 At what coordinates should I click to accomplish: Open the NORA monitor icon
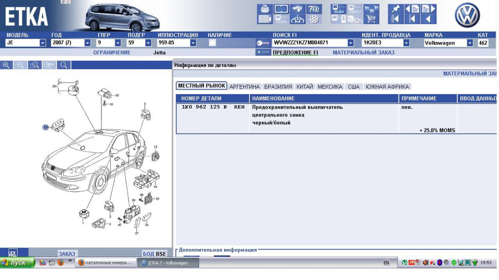[x=281, y=19]
